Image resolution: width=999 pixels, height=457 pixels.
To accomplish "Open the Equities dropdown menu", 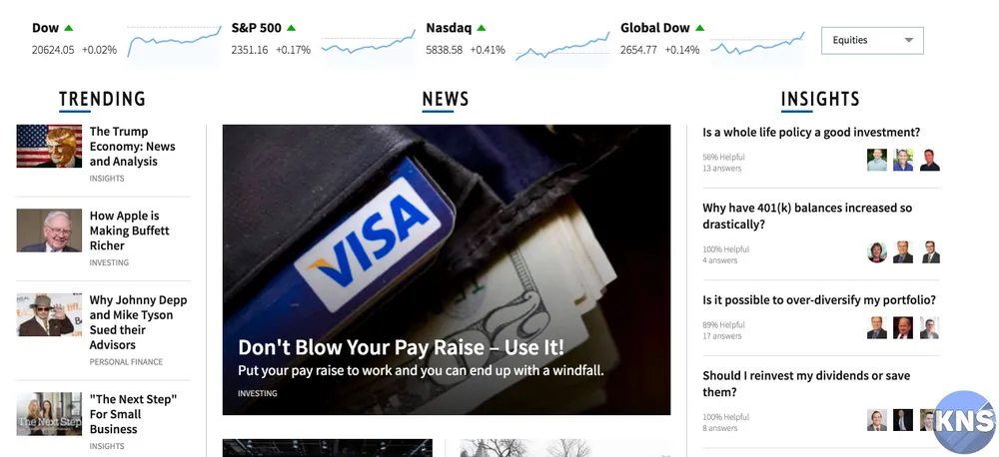I will pos(871,40).
